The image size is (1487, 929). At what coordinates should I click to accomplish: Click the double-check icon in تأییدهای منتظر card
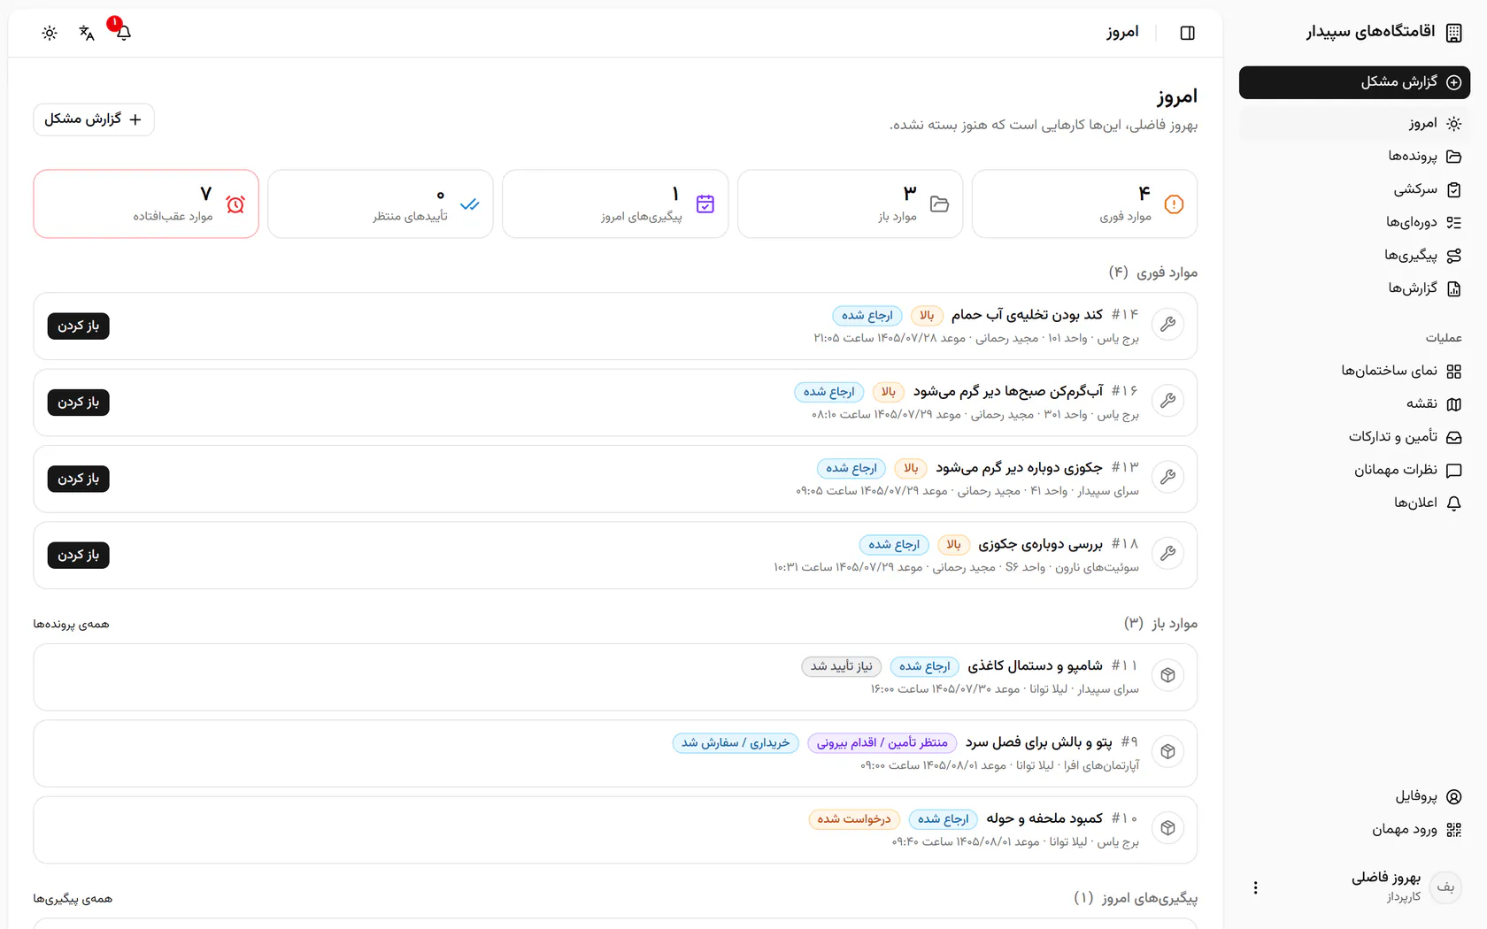(470, 204)
